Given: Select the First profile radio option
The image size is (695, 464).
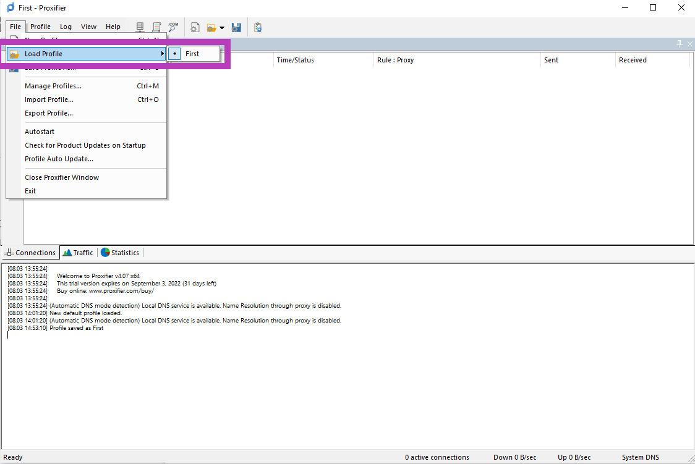Looking at the screenshot, I should (192, 54).
